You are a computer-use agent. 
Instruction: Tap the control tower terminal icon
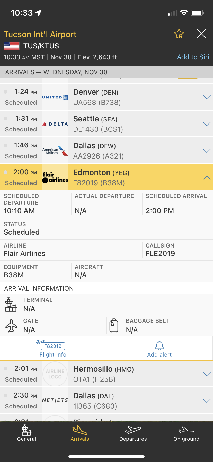click(x=11, y=304)
